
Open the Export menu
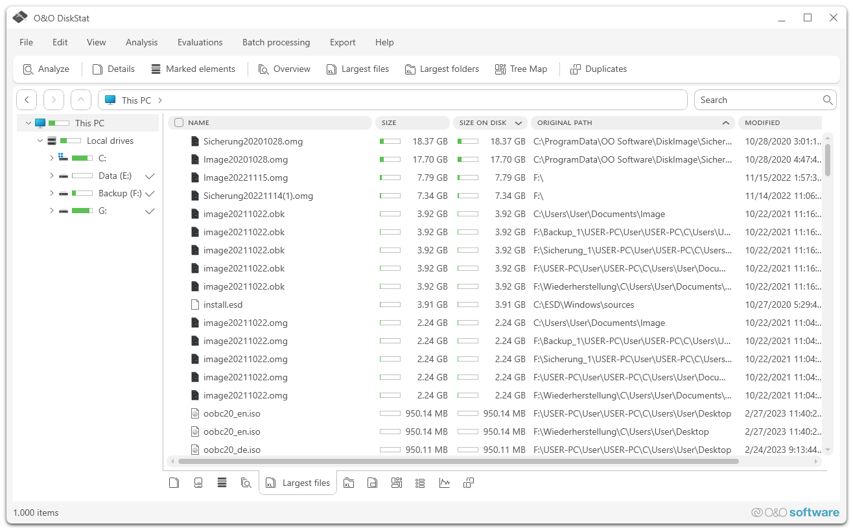(343, 42)
